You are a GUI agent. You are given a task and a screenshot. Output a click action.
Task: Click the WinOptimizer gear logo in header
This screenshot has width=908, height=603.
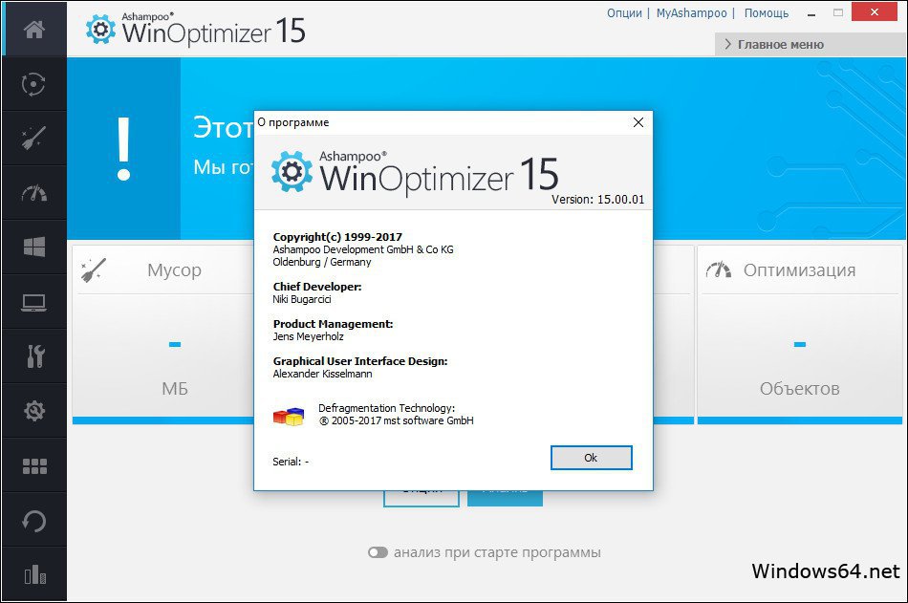point(100,29)
